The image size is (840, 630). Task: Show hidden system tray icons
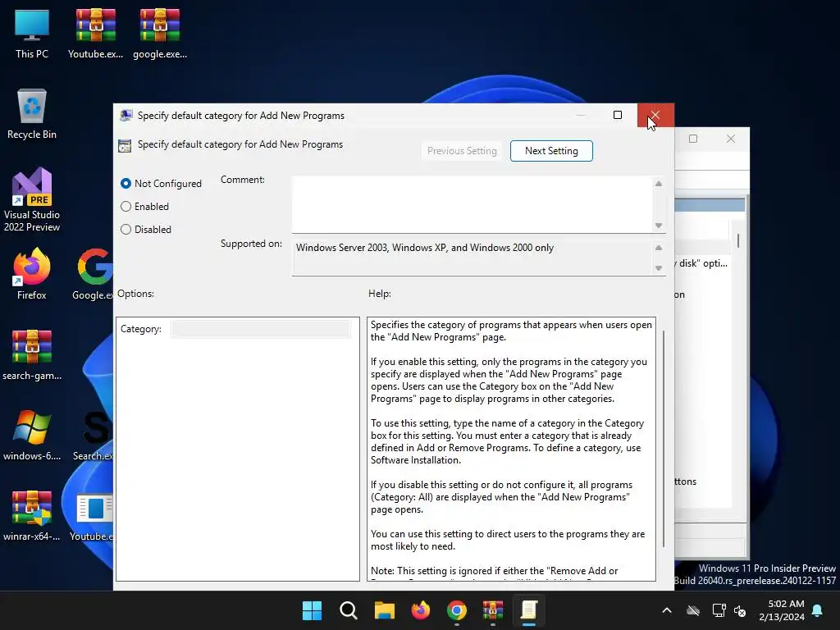pyautogui.click(x=667, y=610)
